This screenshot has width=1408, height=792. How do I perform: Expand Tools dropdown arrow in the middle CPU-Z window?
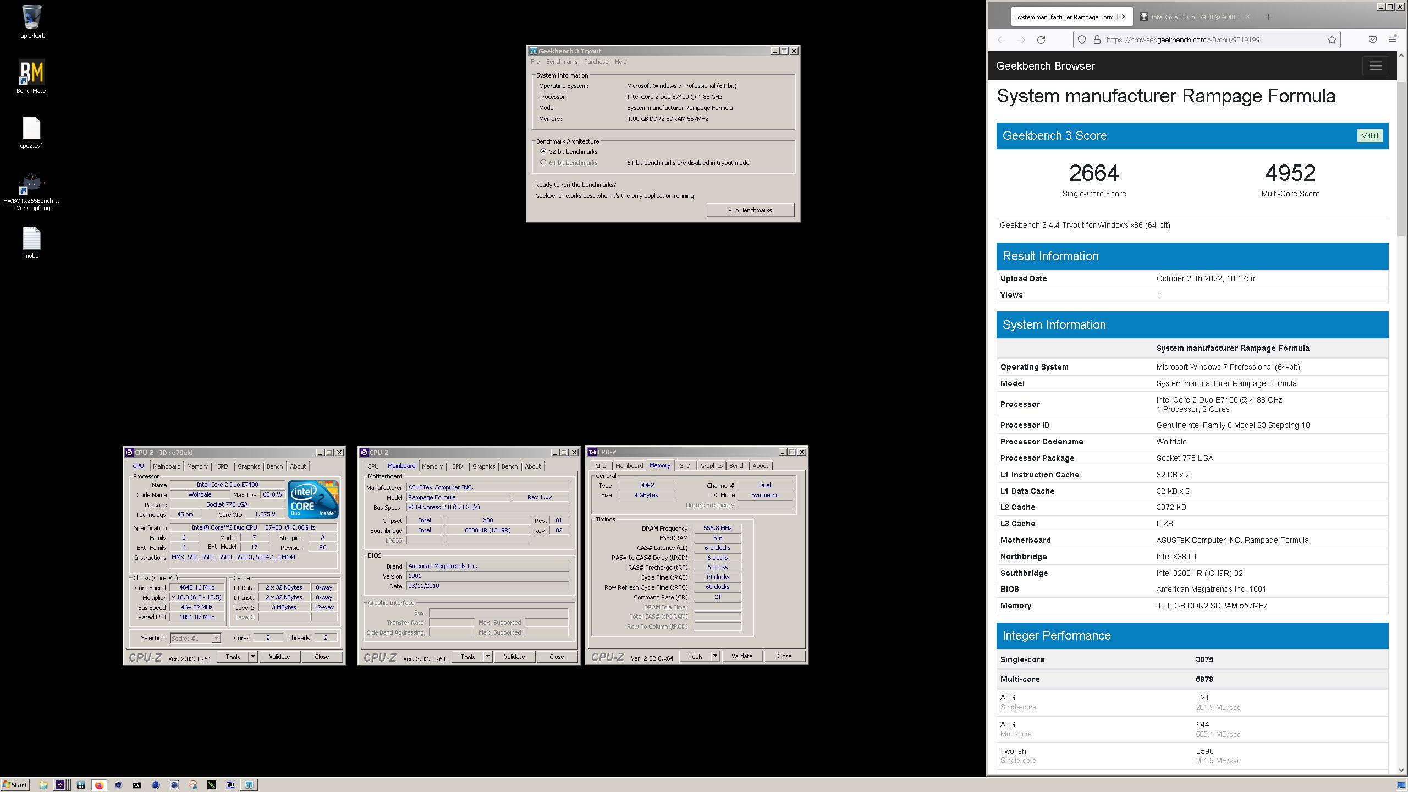[x=487, y=657]
